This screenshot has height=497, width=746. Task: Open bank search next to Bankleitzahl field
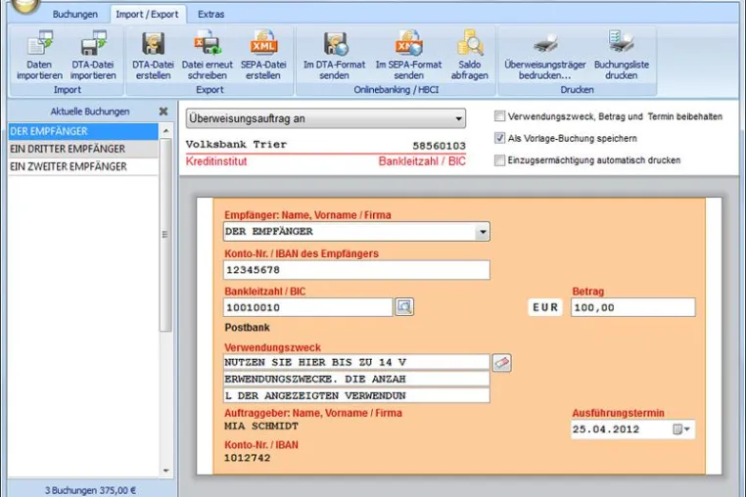click(x=404, y=307)
